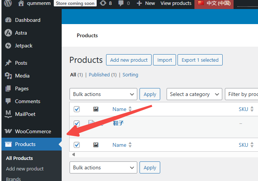Click the updates icon showing 8
The image size is (258, 181).
(x=103, y=3)
